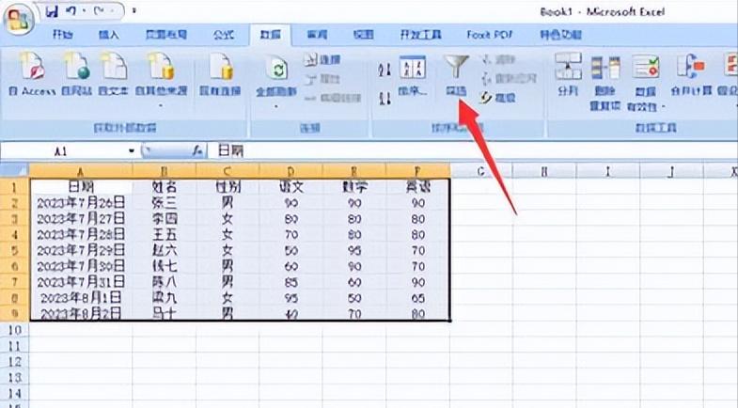Switch to the 页面布局 (Page Layout) tab
This screenshot has height=408, width=738.
(166, 35)
